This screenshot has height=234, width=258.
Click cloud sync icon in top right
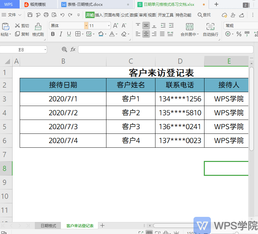224,15
